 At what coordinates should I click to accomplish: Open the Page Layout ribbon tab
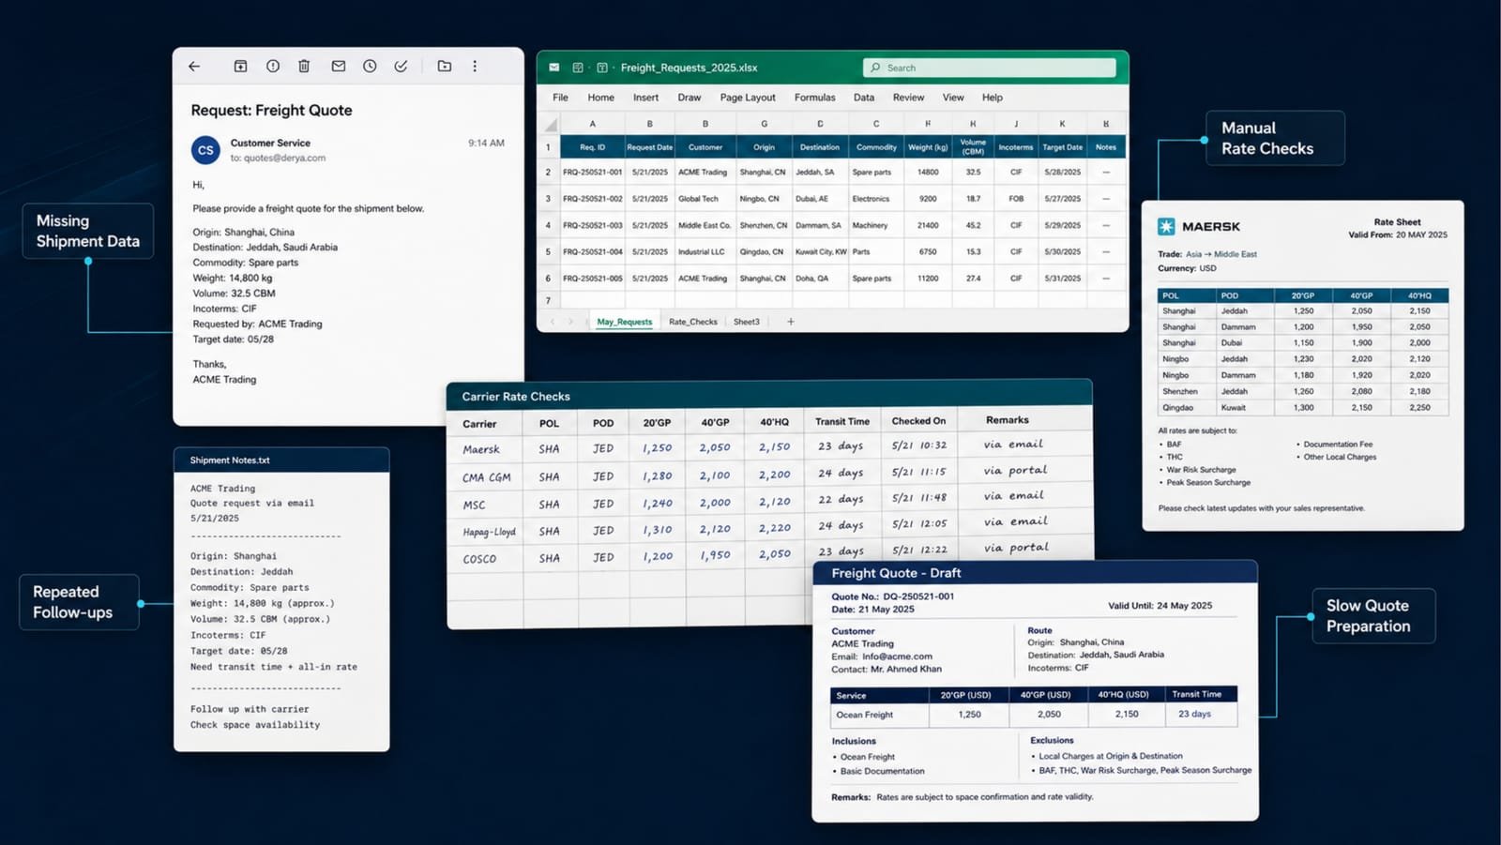[748, 98]
